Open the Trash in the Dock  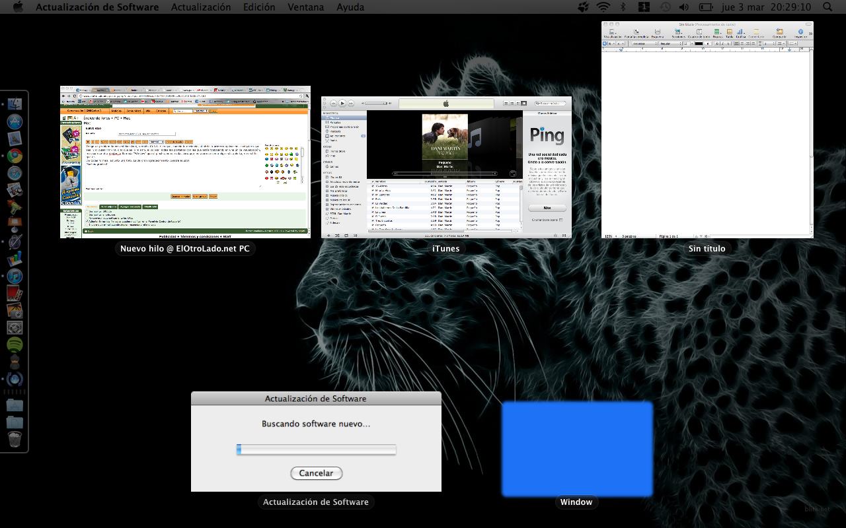[x=15, y=439]
